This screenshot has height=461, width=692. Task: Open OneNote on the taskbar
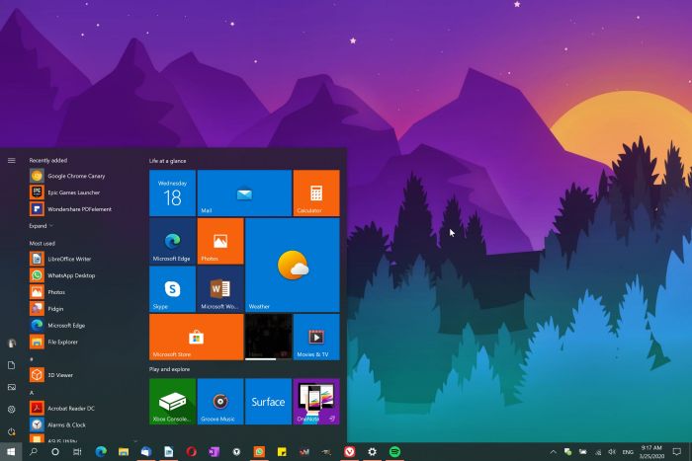pyautogui.click(x=214, y=452)
